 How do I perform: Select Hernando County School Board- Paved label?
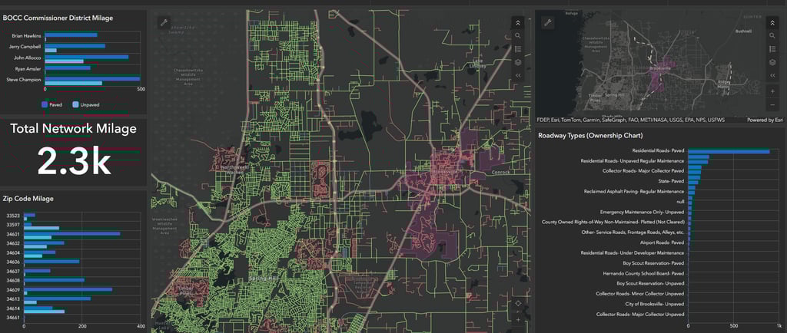646,273
